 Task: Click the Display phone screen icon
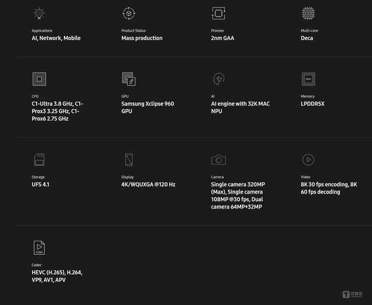(x=128, y=159)
